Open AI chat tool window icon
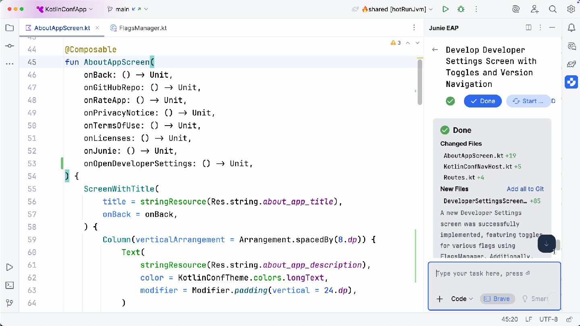This screenshot has width=580, height=326. tap(571, 46)
